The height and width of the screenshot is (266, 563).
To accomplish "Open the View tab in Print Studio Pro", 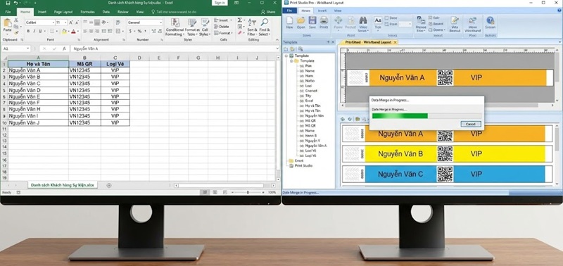I will point(338,11).
